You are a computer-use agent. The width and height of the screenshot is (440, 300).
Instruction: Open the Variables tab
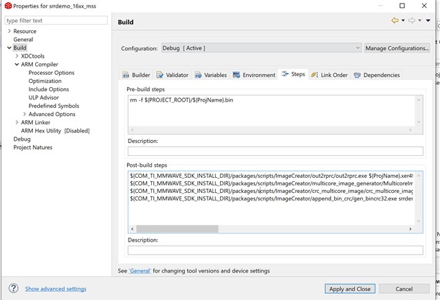click(x=210, y=75)
